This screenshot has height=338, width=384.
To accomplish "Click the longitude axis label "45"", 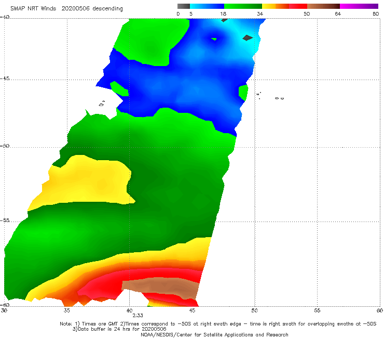I will [192, 310].
